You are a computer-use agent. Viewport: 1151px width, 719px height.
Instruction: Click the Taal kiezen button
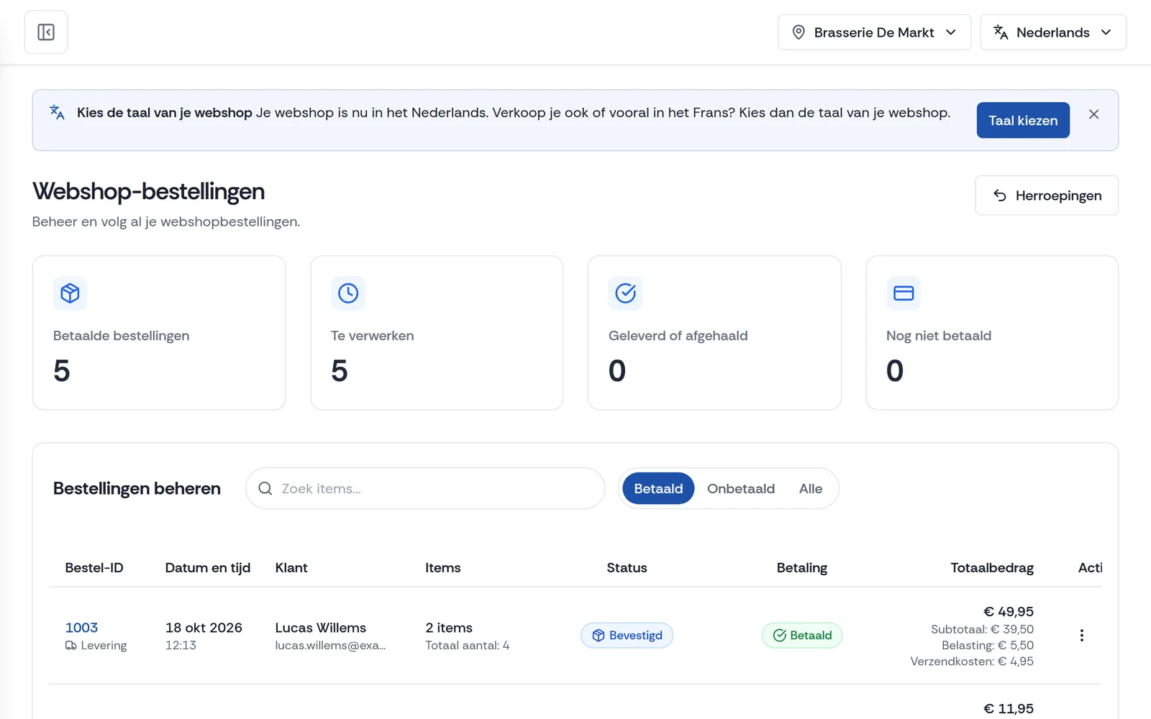(1023, 120)
